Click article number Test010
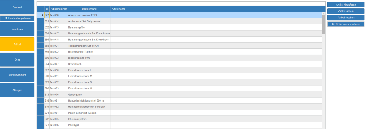 point(59,15)
